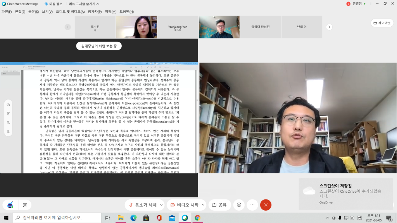Open the 파일(F) menu
The width and height of the screenshot is (397, 223).
coord(7,12)
